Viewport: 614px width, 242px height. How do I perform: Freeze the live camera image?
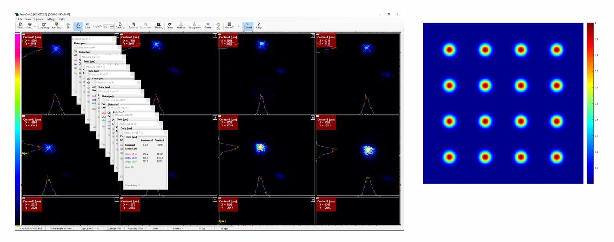pyautogui.click(x=208, y=25)
